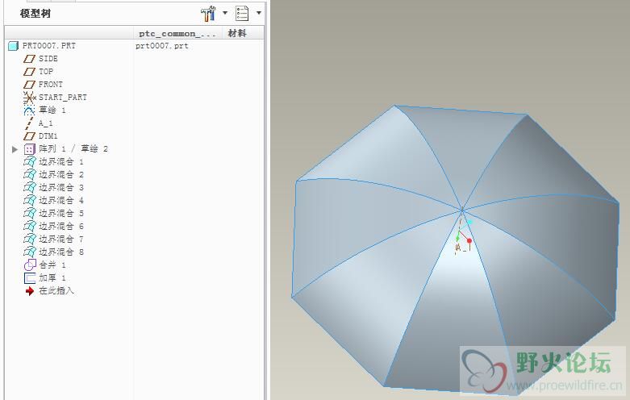Image resolution: width=630 pixels, height=400 pixels.
Task: Select the PRT0007.PRT part icon
Action: [x=13, y=46]
